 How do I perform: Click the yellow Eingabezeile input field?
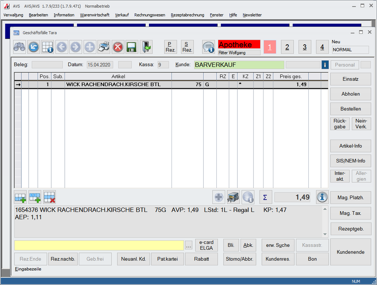click(x=99, y=245)
